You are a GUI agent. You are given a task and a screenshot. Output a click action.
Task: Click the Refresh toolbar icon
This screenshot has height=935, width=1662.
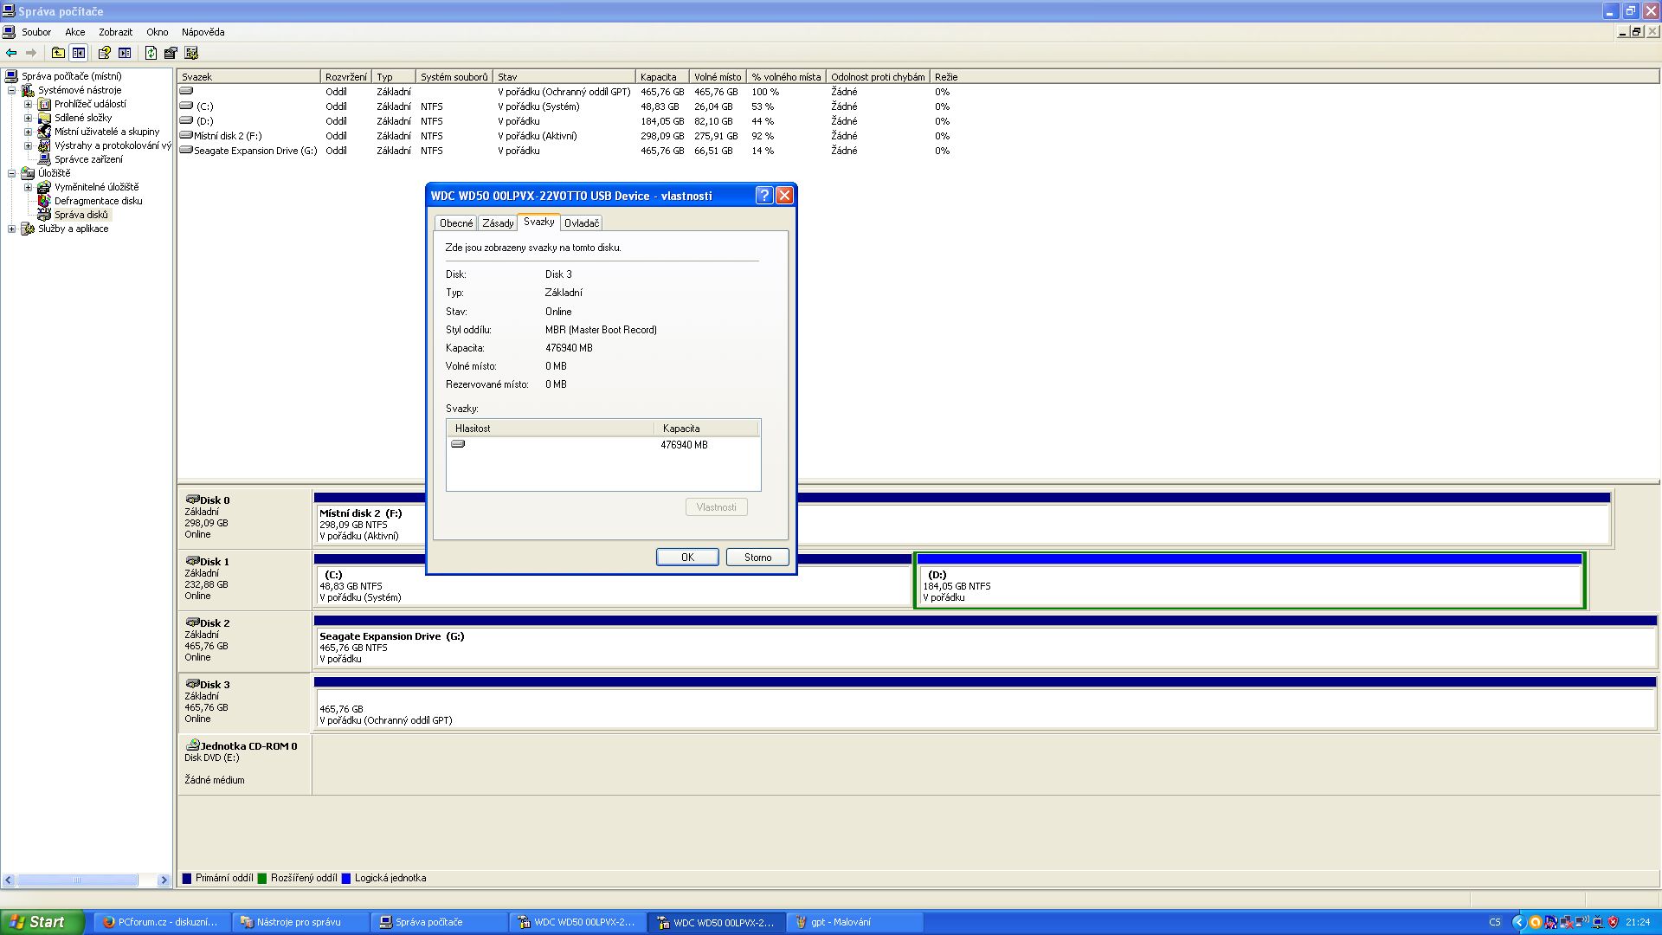click(x=151, y=53)
